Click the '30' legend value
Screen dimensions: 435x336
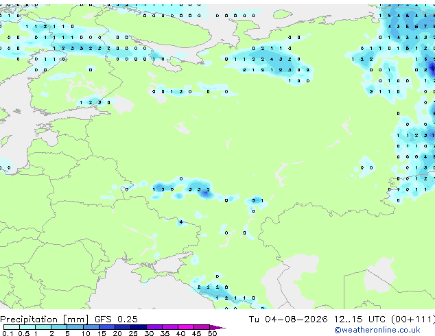pos(149,333)
